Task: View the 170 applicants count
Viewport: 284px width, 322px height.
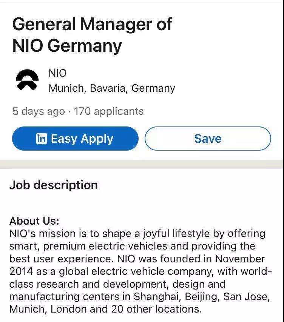Action: (x=109, y=111)
